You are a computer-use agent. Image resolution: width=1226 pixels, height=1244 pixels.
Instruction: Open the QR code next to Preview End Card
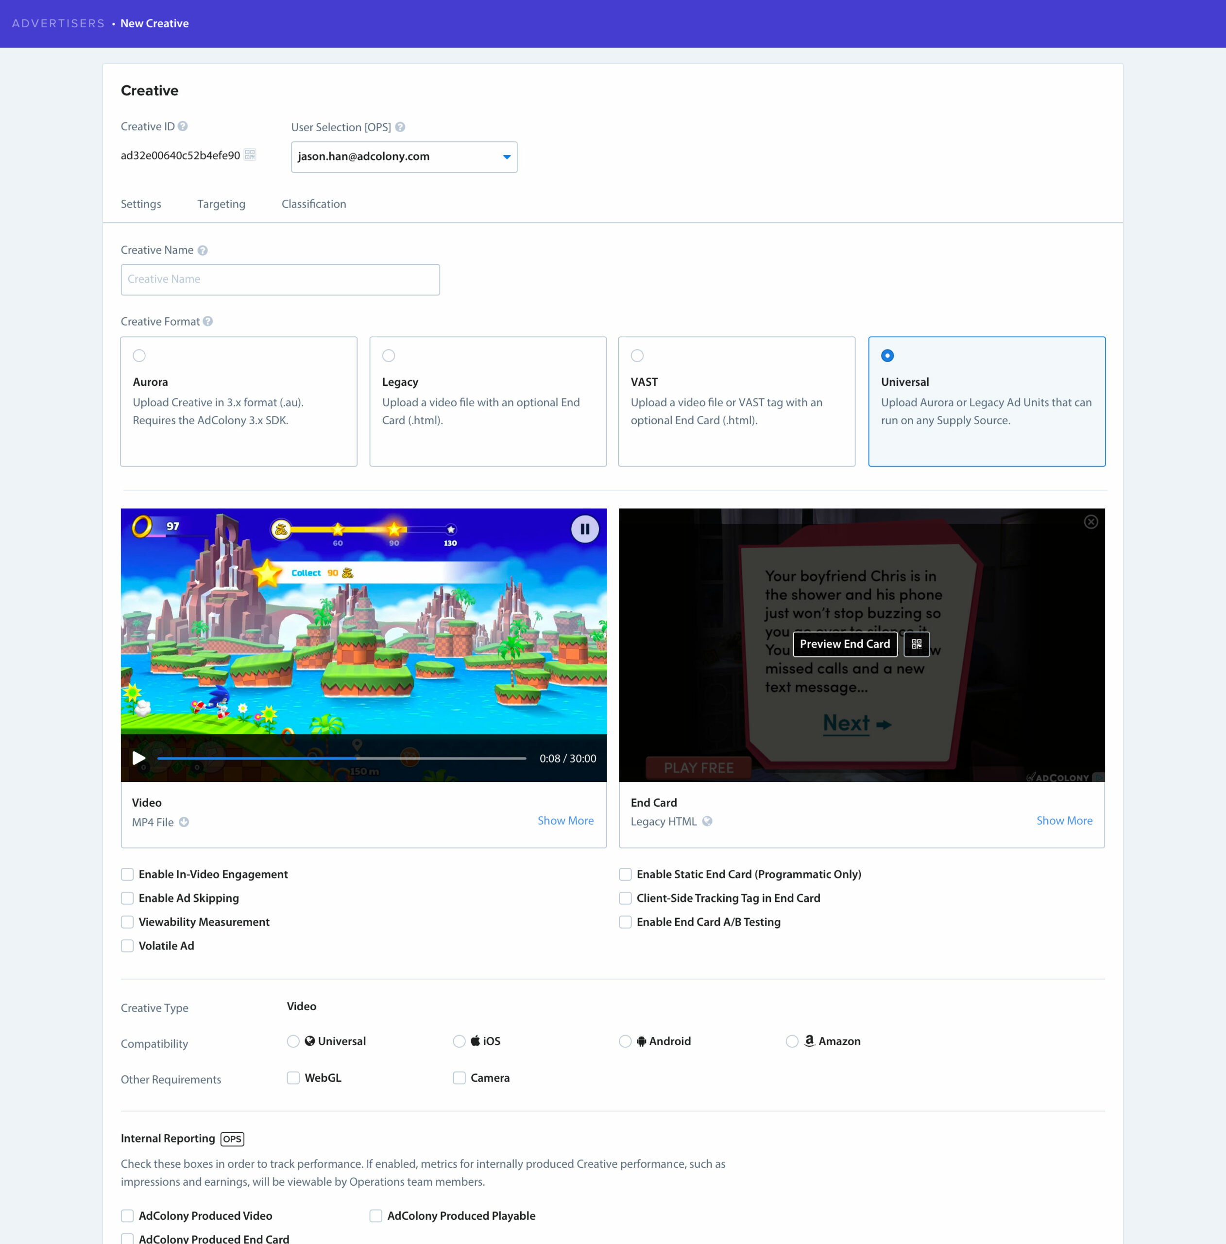pyautogui.click(x=917, y=644)
